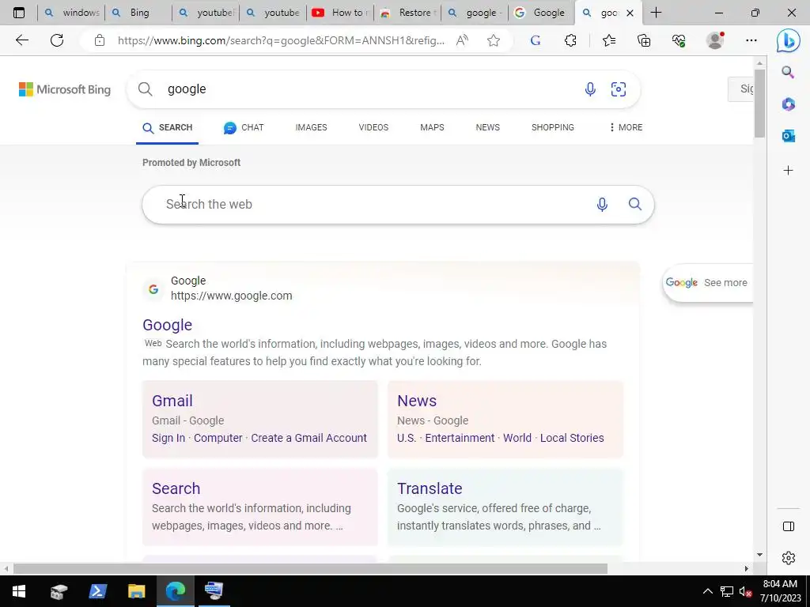Expand the MORE search categories menu
The height and width of the screenshot is (607, 810).
pos(626,127)
